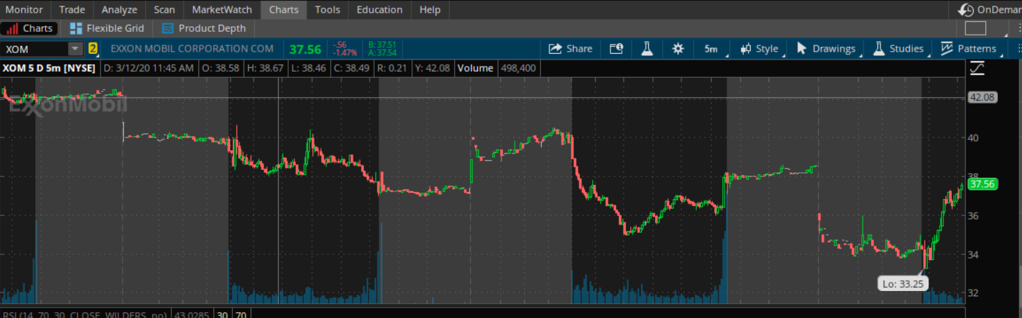Click the chart scale icon above price axis
The height and width of the screenshot is (318, 1022).
(x=977, y=69)
